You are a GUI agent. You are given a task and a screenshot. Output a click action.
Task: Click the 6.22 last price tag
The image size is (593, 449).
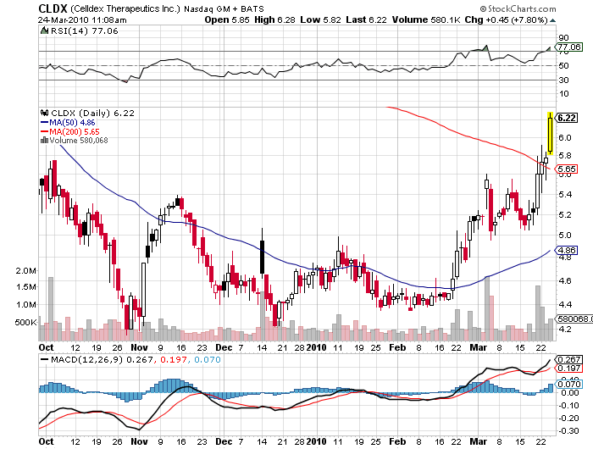point(567,119)
